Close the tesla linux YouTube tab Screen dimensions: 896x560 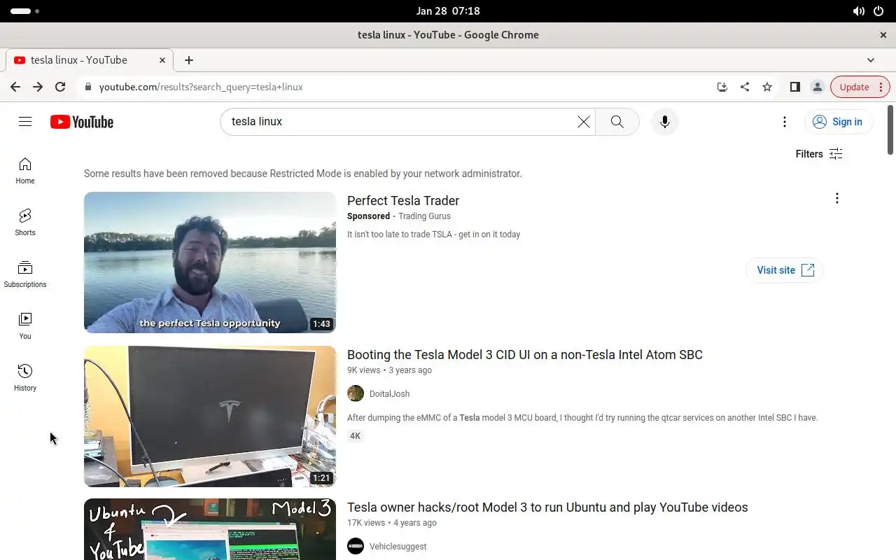162,60
